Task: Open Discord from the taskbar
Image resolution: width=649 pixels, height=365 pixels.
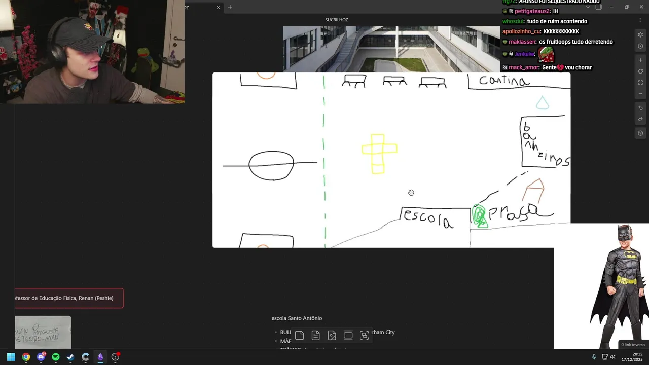Action: (x=41, y=357)
